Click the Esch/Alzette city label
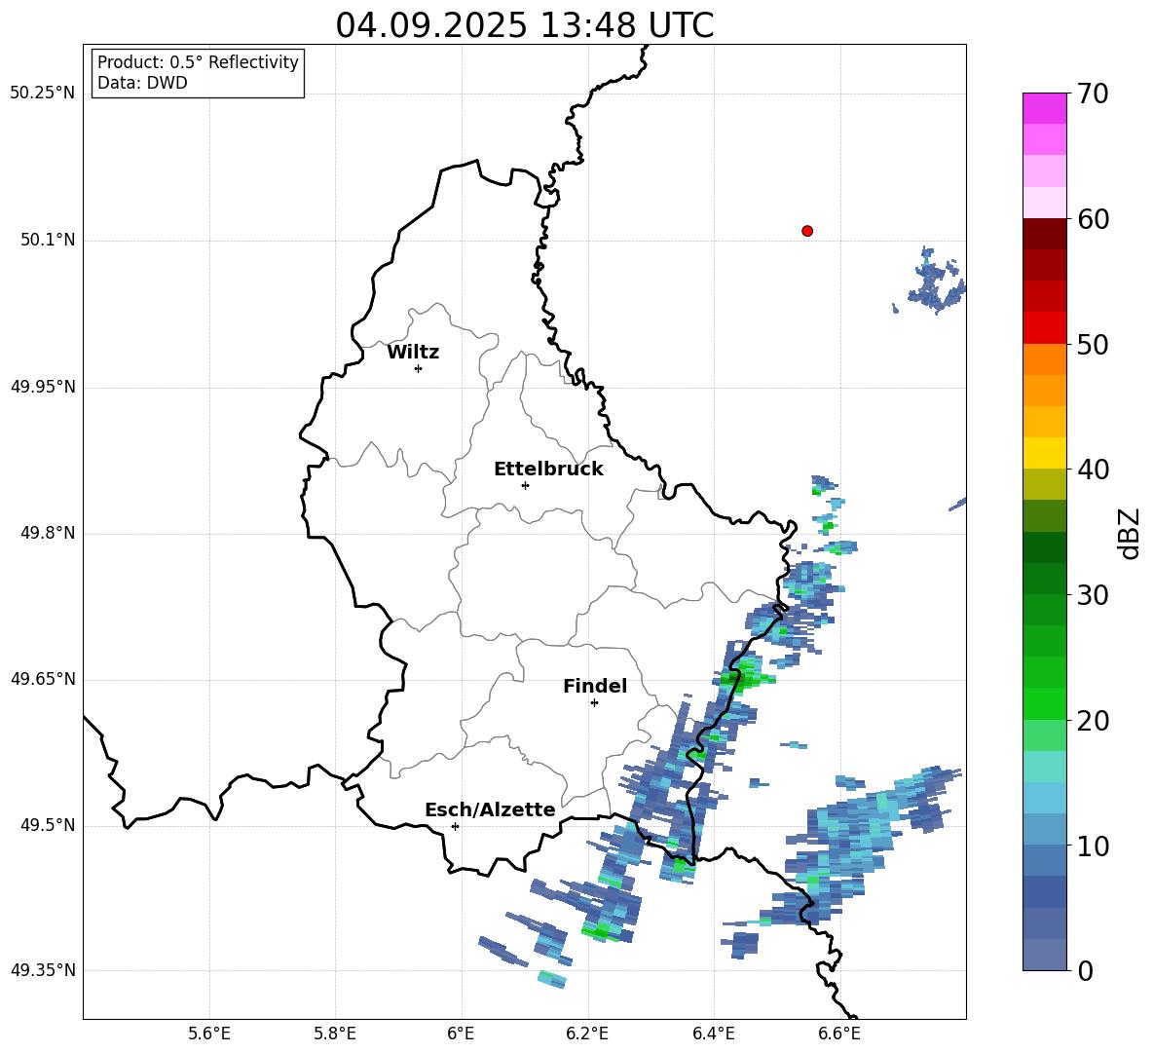 tap(490, 809)
